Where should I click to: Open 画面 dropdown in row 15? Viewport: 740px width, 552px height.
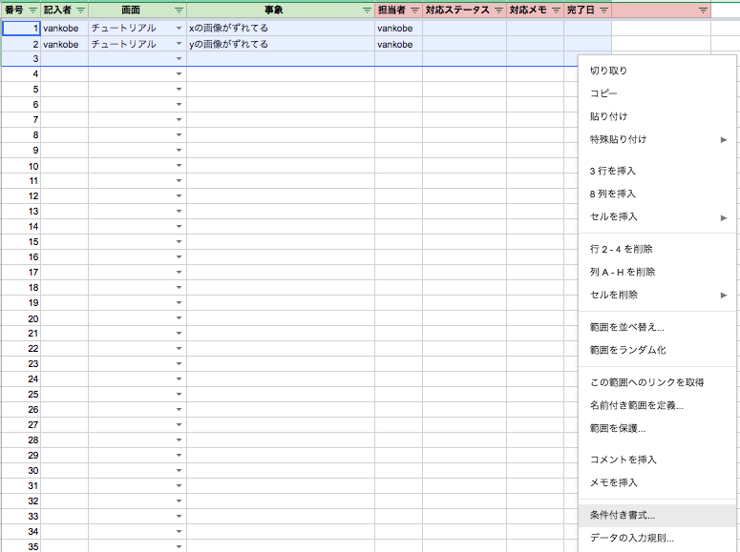(179, 242)
